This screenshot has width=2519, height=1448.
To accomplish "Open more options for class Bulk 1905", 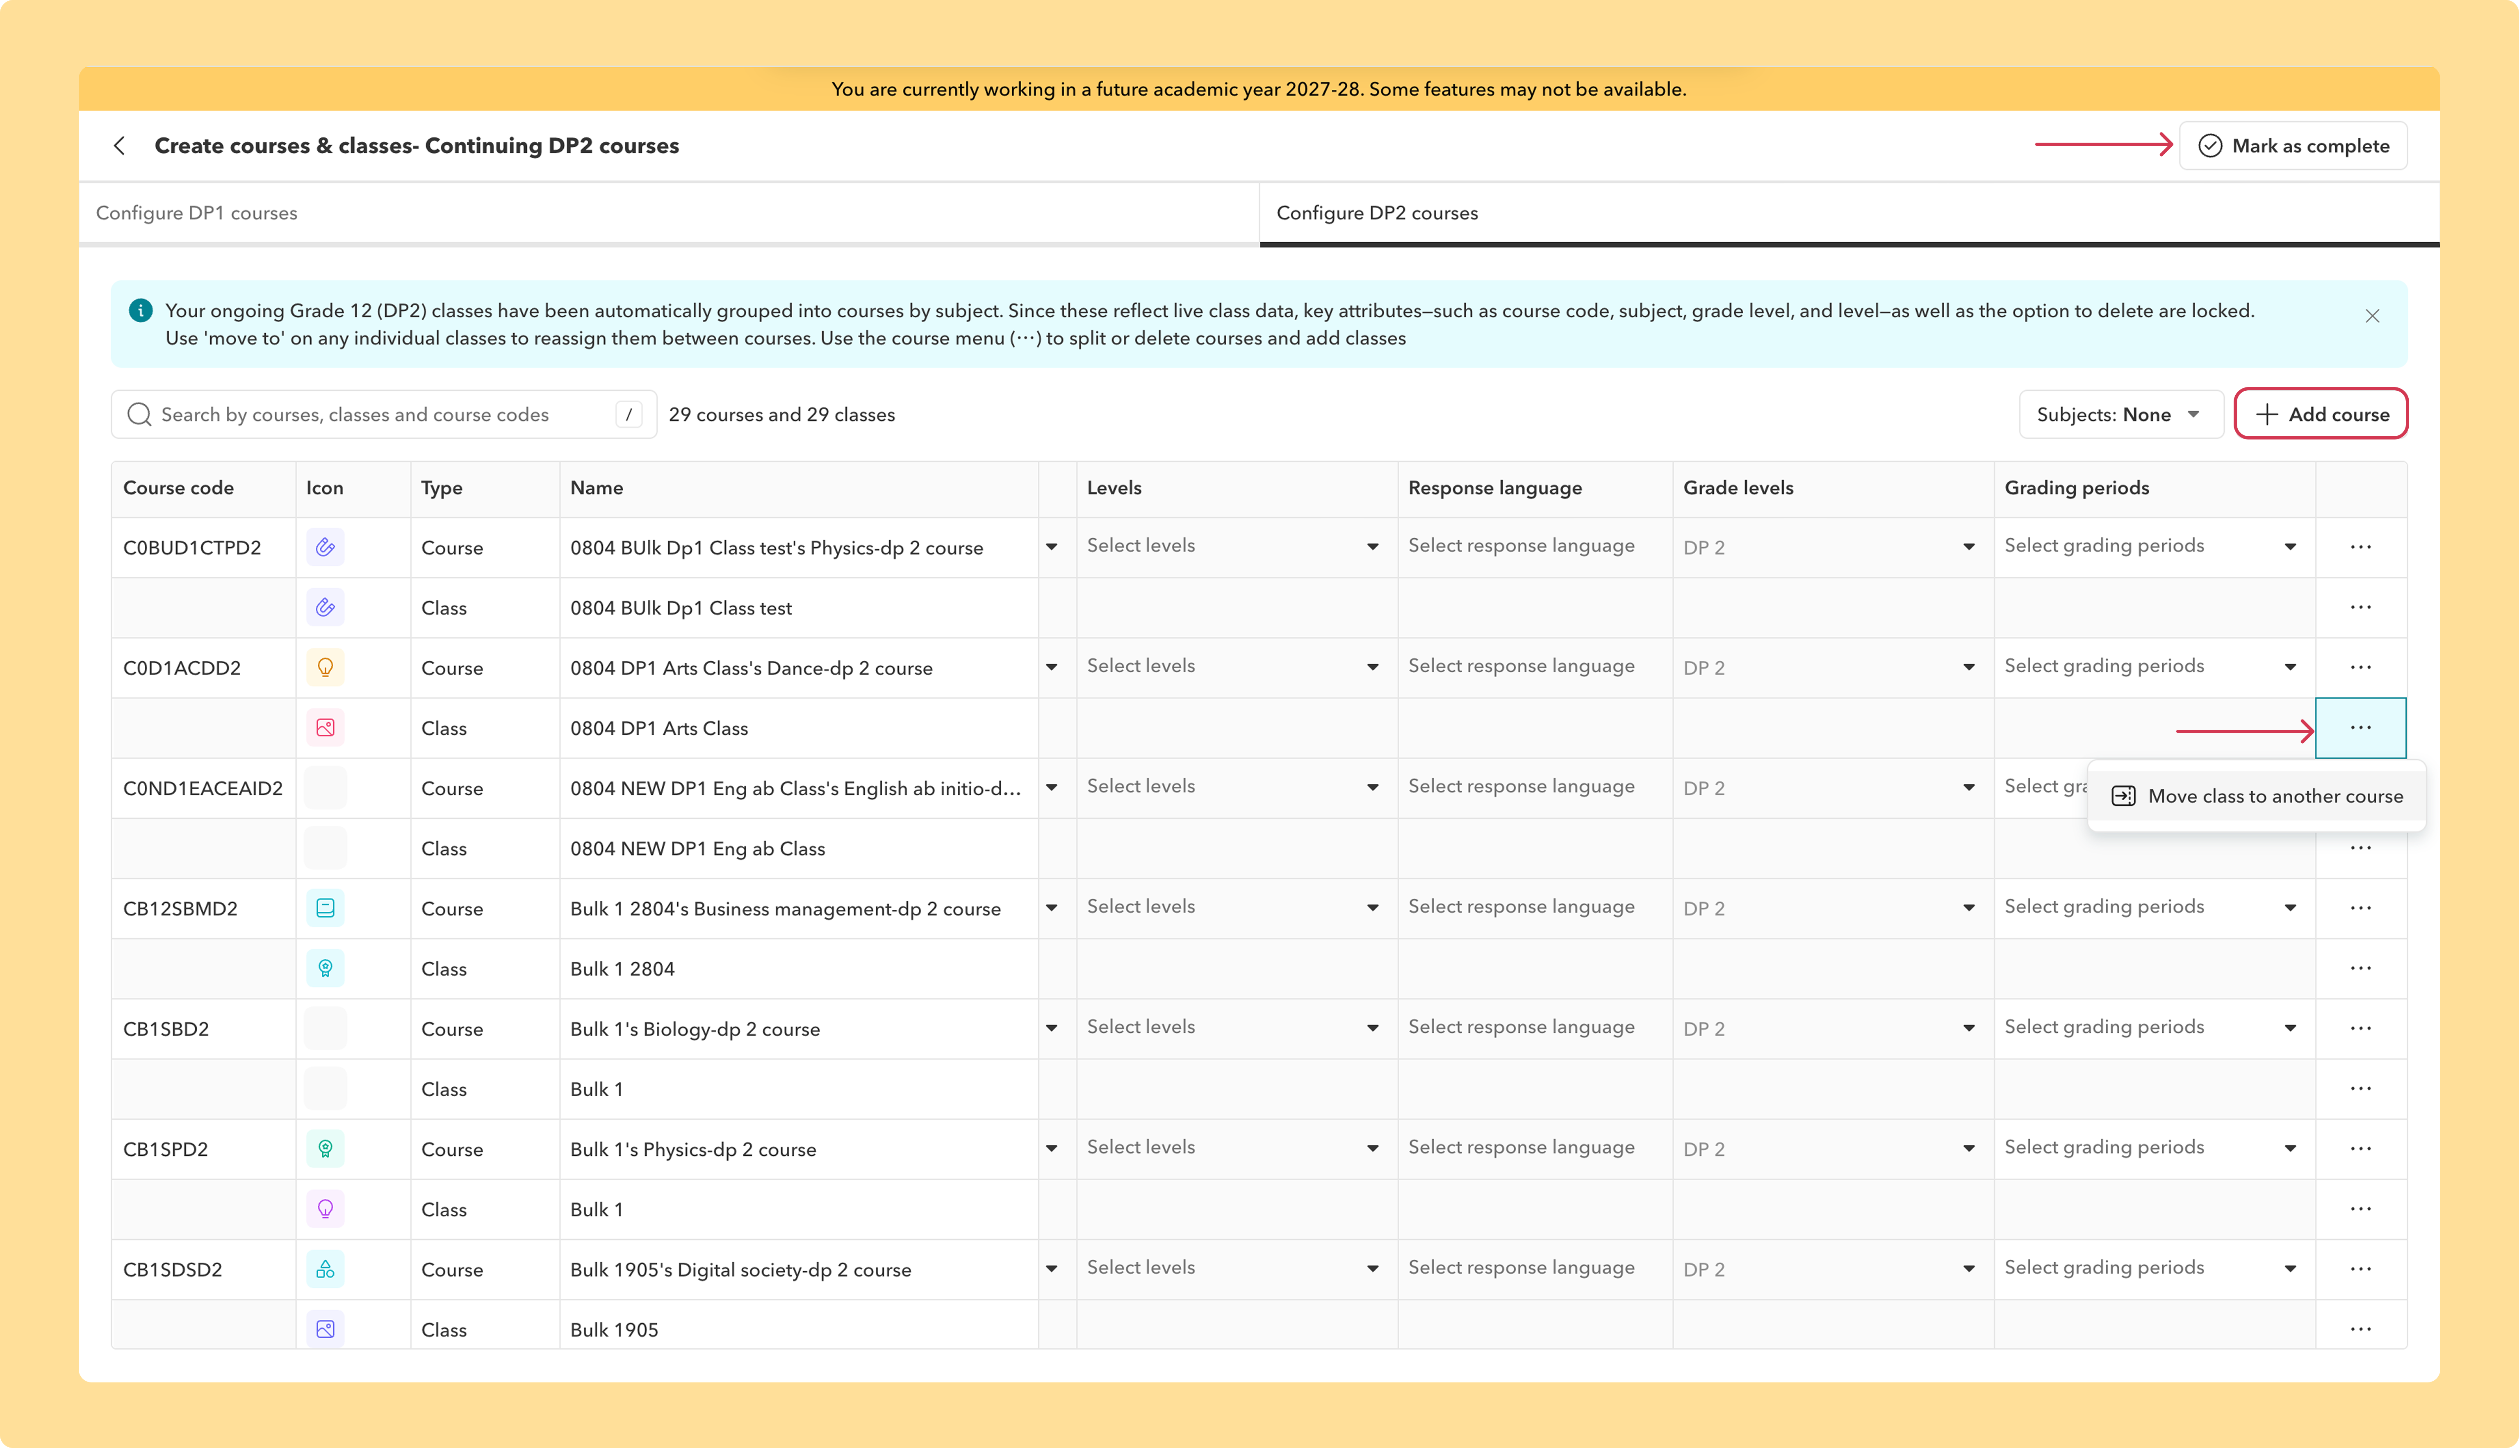I will tap(2361, 1330).
